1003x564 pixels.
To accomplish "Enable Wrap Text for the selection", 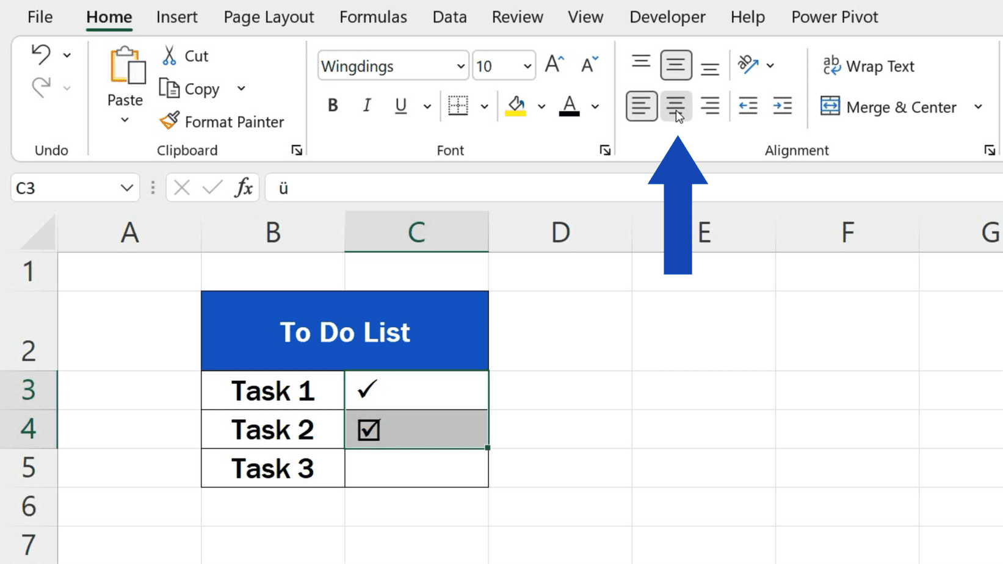I will click(x=869, y=66).
